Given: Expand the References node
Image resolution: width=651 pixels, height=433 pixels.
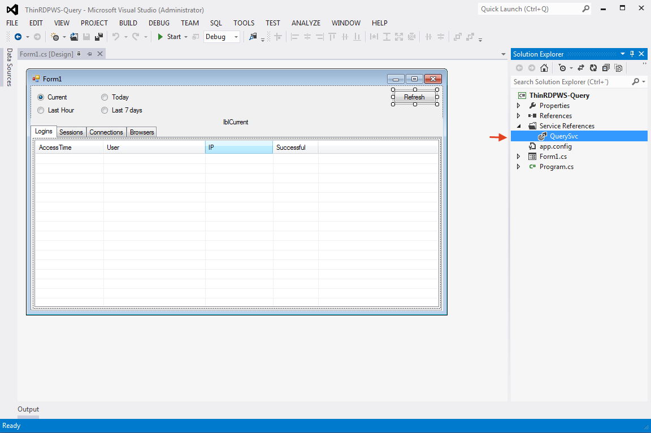Looking at the screenshot, I should pyautogui.click(x=518, y=115).
